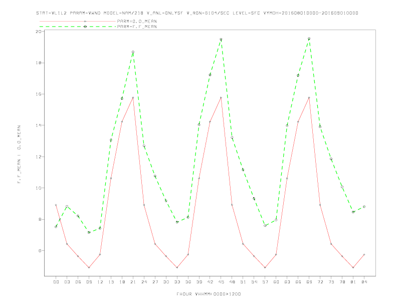Select the V_ANL=ONLYSF title segment
The height and width of the screenshot is (307, 397).
[165, 13]
